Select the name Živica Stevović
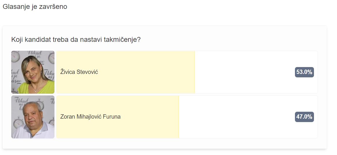 click(79, 72)
